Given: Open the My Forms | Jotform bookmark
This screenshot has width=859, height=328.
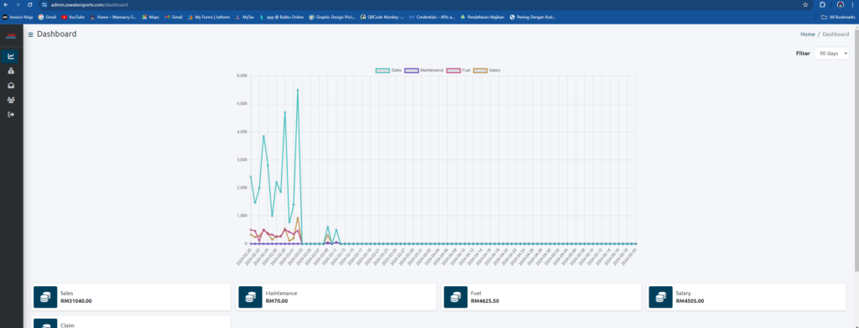Looking at the screenshot, I should point(209,17).
